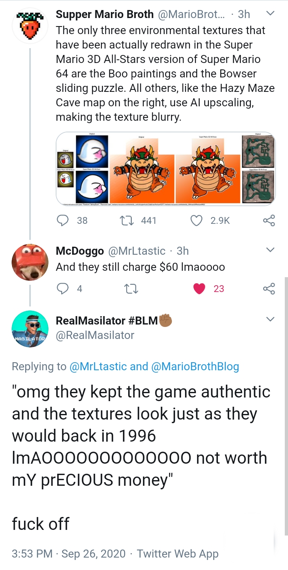
Task: Click the page scrollbar on the right
Action: pyautogui.click(x=286, y=401)
